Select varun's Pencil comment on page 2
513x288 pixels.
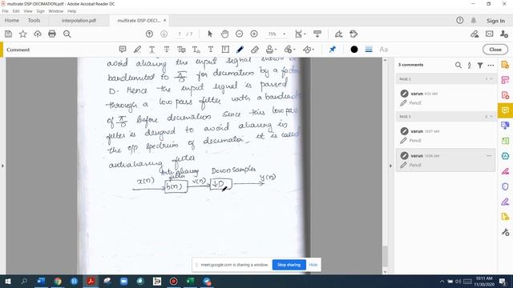click(x=446, y=98)
